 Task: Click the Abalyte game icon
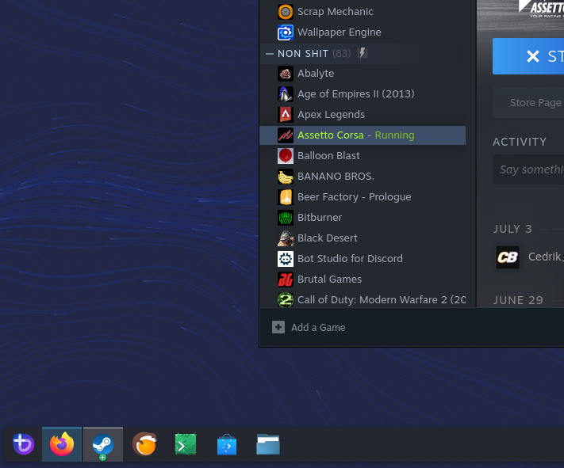[286, 74]
